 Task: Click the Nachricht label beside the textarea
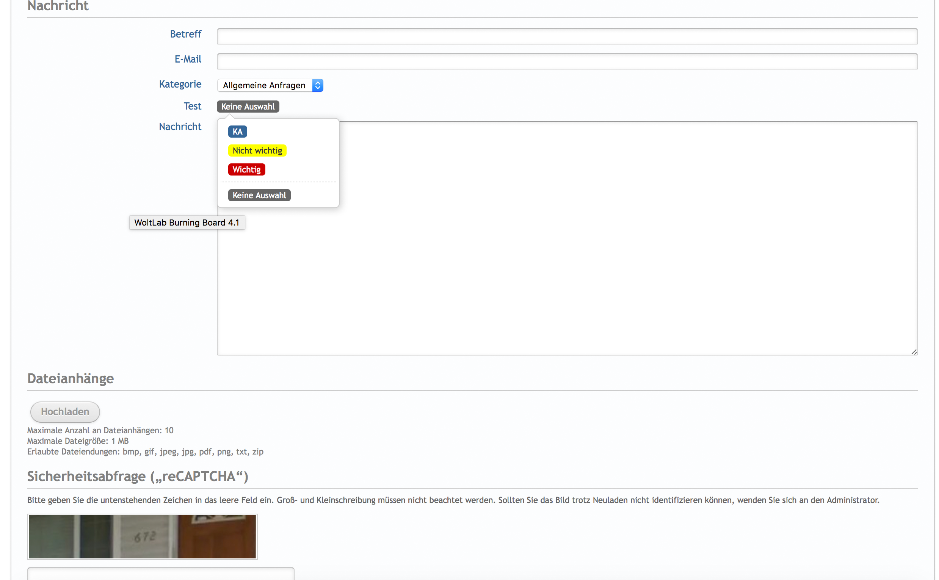coord(180,127)
